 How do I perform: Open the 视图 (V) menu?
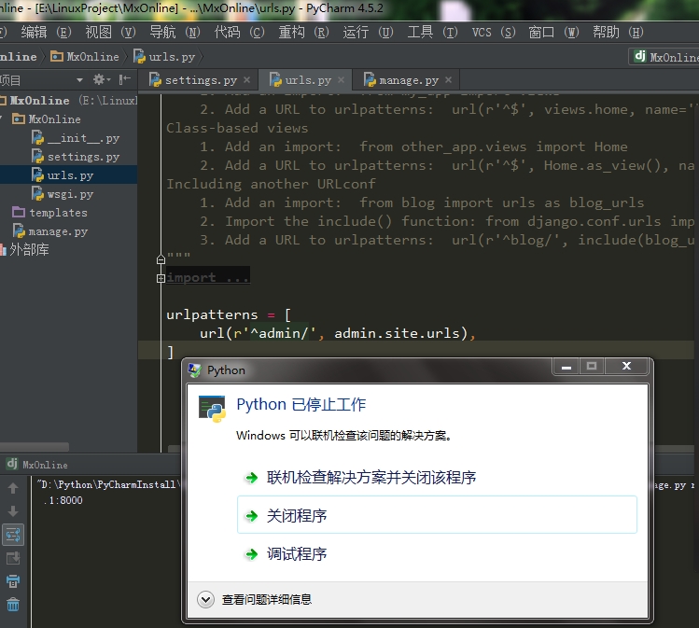[x=110, y=32]
